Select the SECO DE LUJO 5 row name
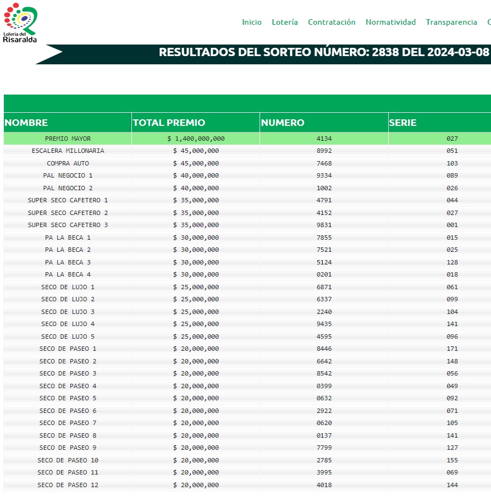The image size is (491, 502). 68,336
